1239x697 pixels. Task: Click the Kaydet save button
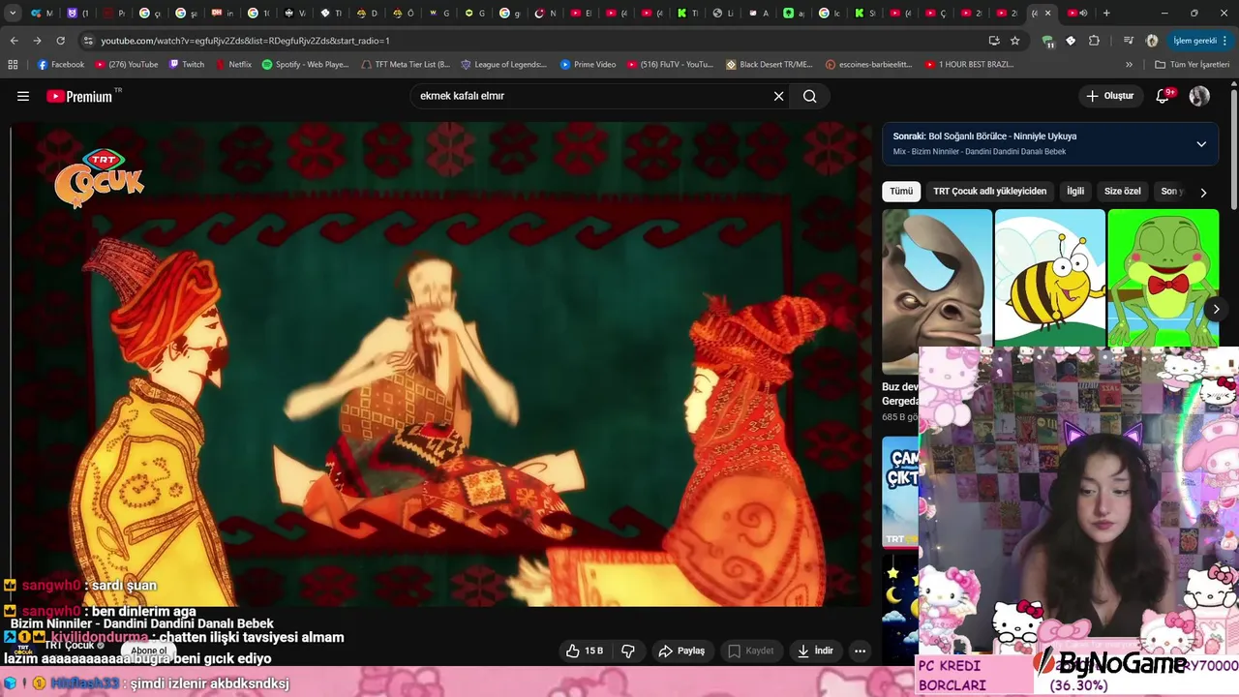pos(751,651)
